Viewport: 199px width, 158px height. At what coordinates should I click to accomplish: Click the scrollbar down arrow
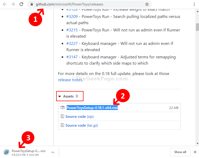click(197, 143)
